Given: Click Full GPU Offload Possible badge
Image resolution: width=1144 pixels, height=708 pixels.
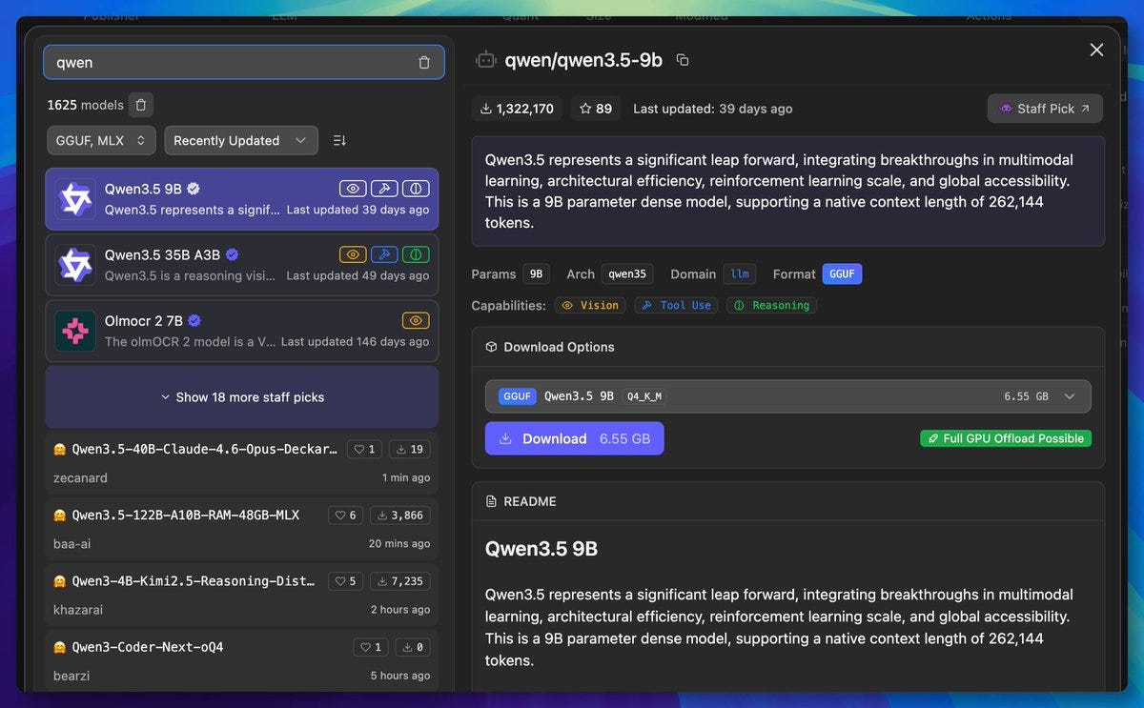Looking at the screenshot, I should click(1006, 438).
